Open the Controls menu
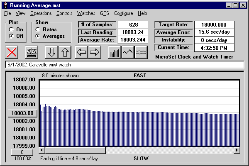The height and width of the screenshot is (166, 249). pyautogui.click(x=64, y=13)
